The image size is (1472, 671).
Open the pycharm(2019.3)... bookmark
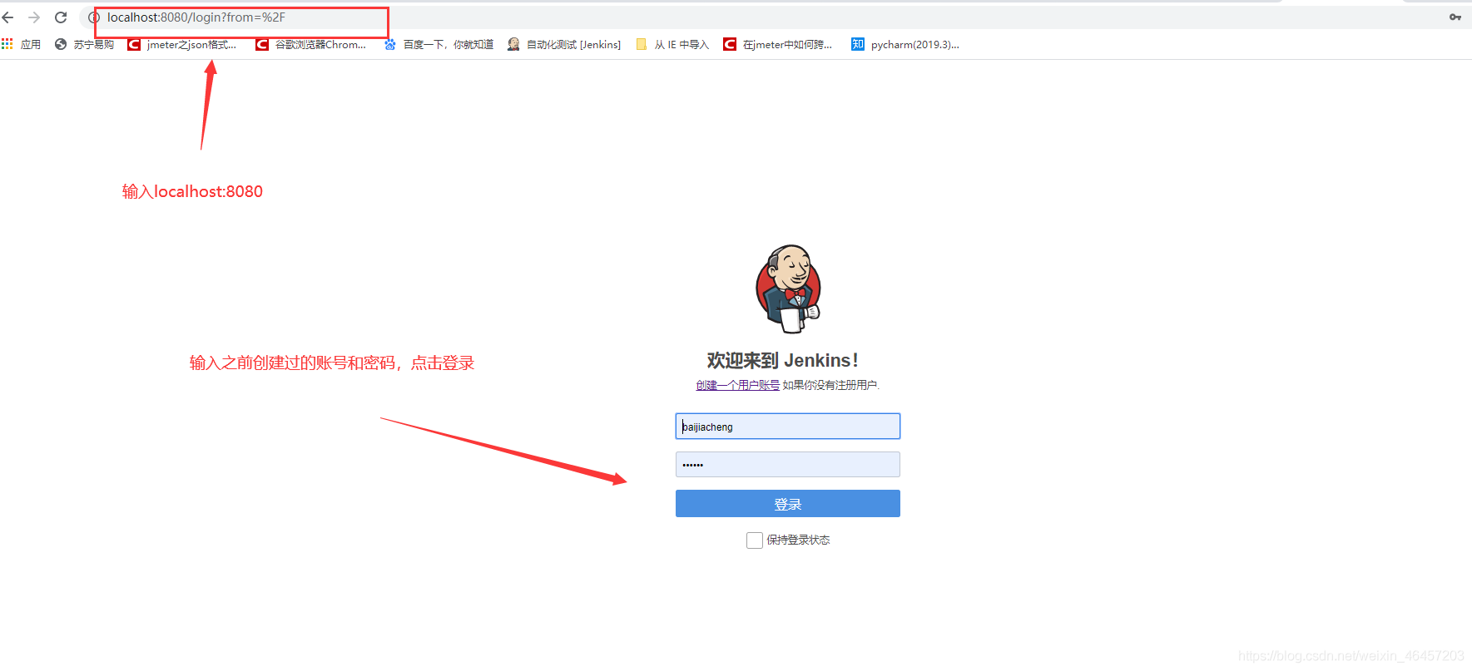[905, 44]
